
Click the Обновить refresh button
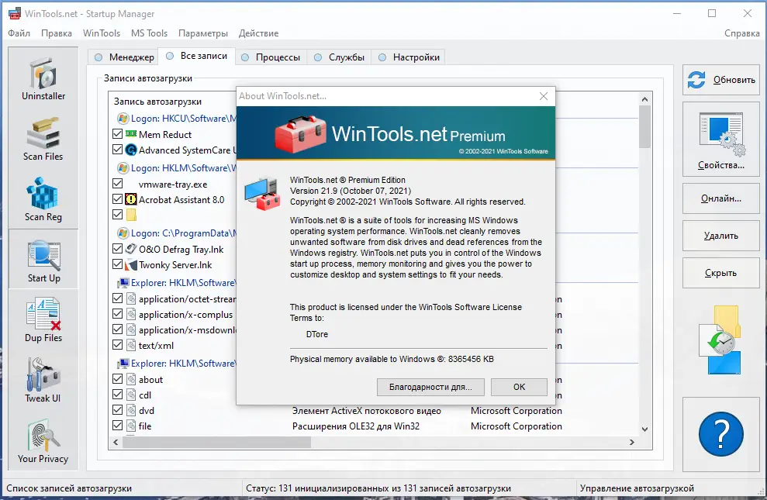click(721, 80)
